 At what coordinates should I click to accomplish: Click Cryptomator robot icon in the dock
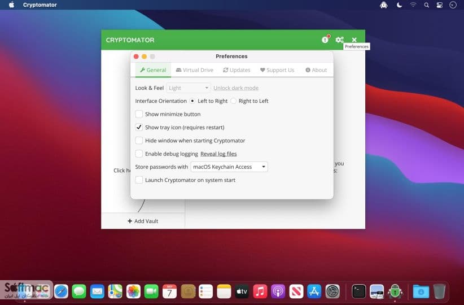click(395, 291)
